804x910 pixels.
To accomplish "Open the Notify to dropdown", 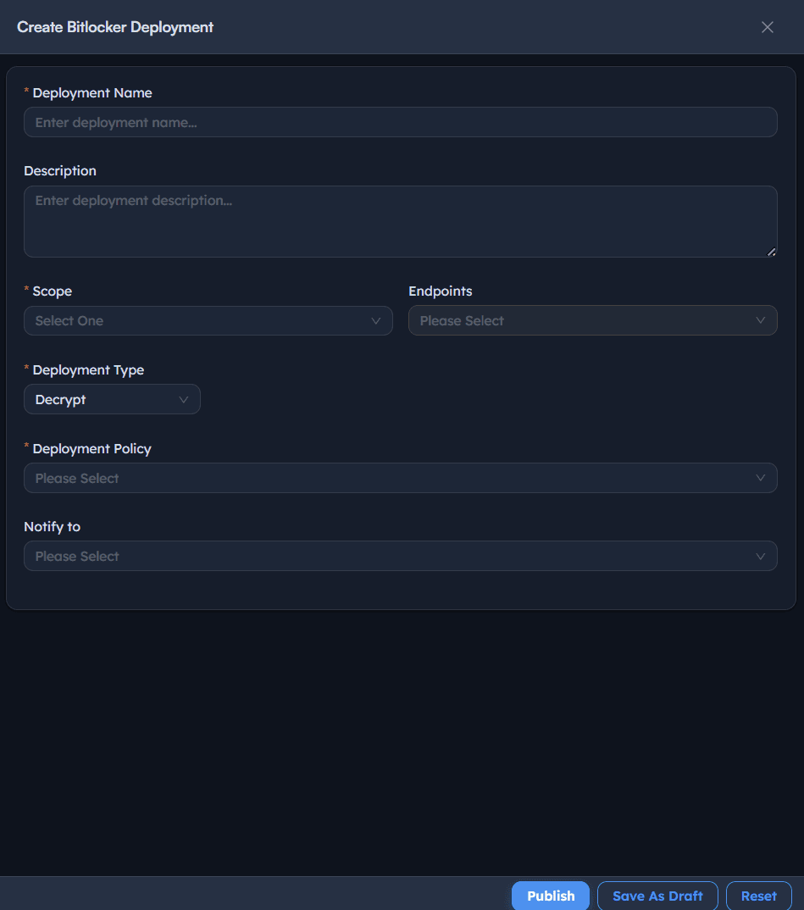I will [400, 556].
